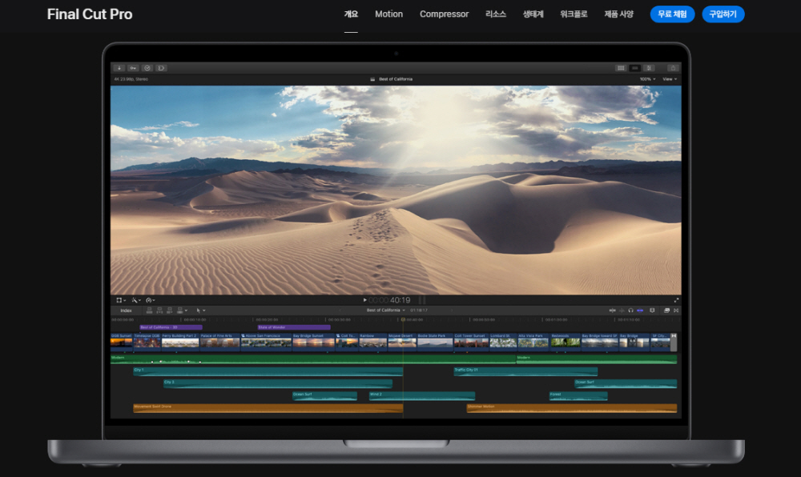
Task: Toggle the blue snapping icon
Action: coord(640,311)
